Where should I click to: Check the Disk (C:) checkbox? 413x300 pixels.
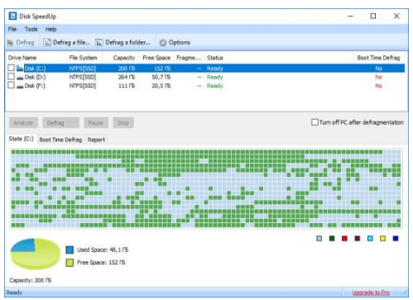click(x=11, y=68)
